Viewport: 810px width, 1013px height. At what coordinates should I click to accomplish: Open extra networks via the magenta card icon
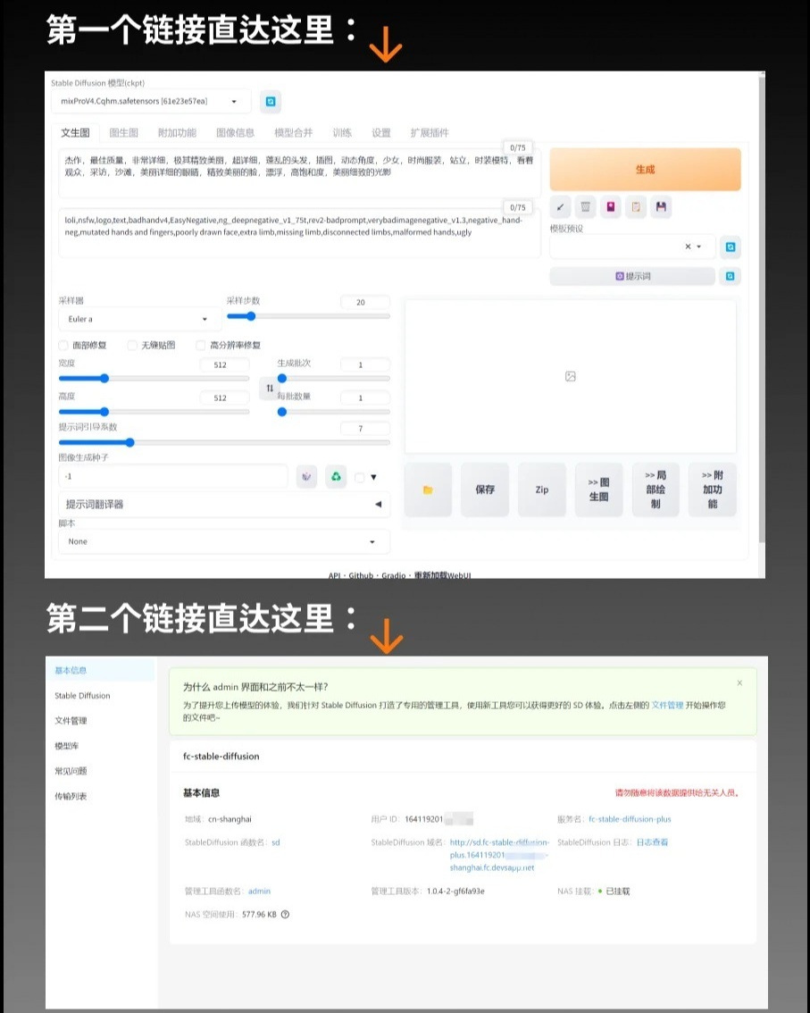pyautogui.click(x=611, y=207)
